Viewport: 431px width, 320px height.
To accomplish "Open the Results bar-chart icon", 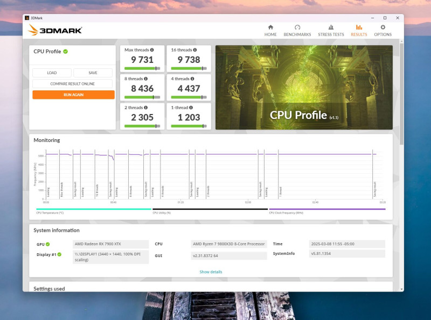I will [359, 27].
